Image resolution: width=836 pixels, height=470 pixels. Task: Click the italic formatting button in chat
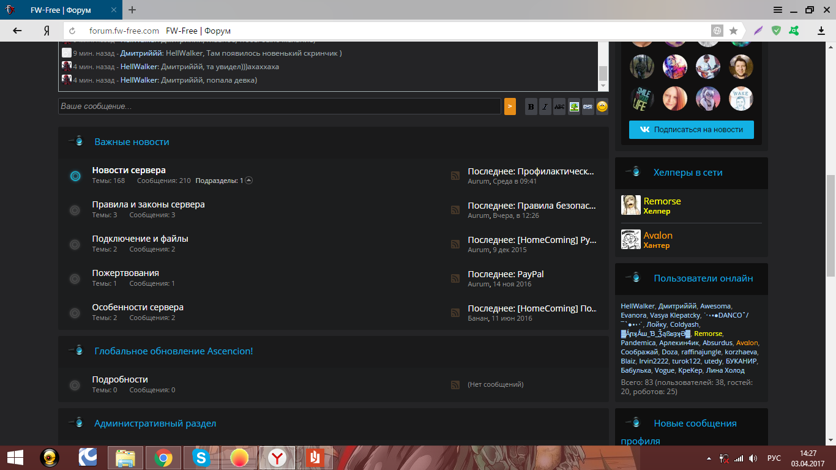point(545,106)
